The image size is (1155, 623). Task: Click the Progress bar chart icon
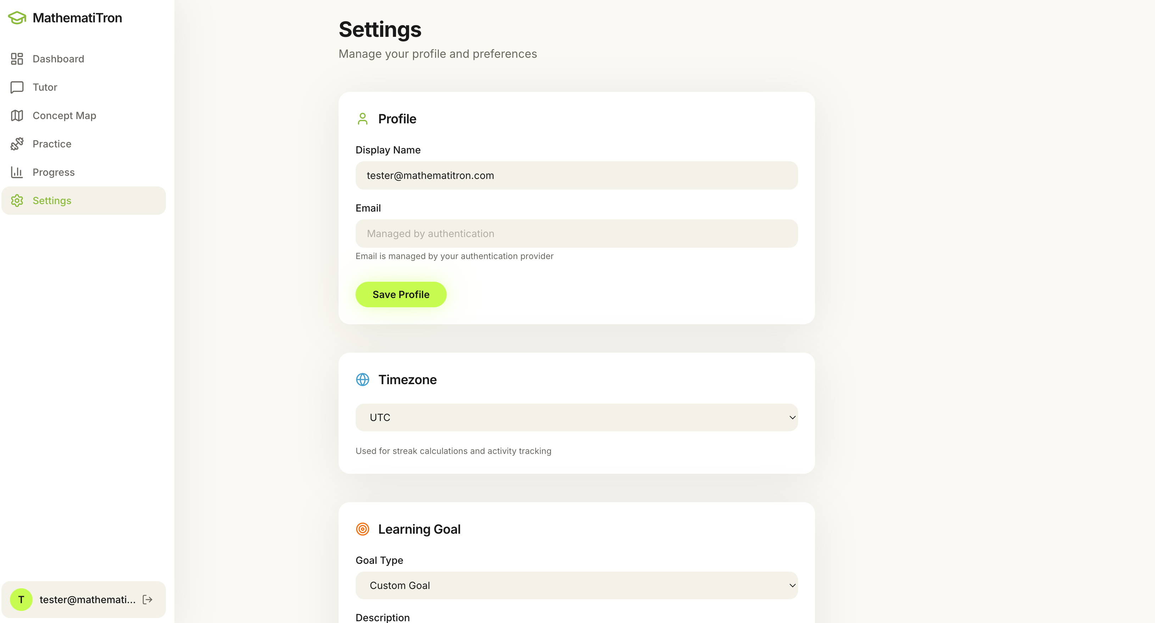tap(17, 172)
